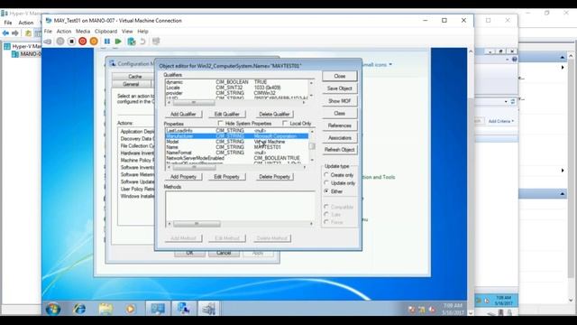Click Edit Property button
Image resolution: width=577 pixels, height=325 pixels.
(226, 177)
